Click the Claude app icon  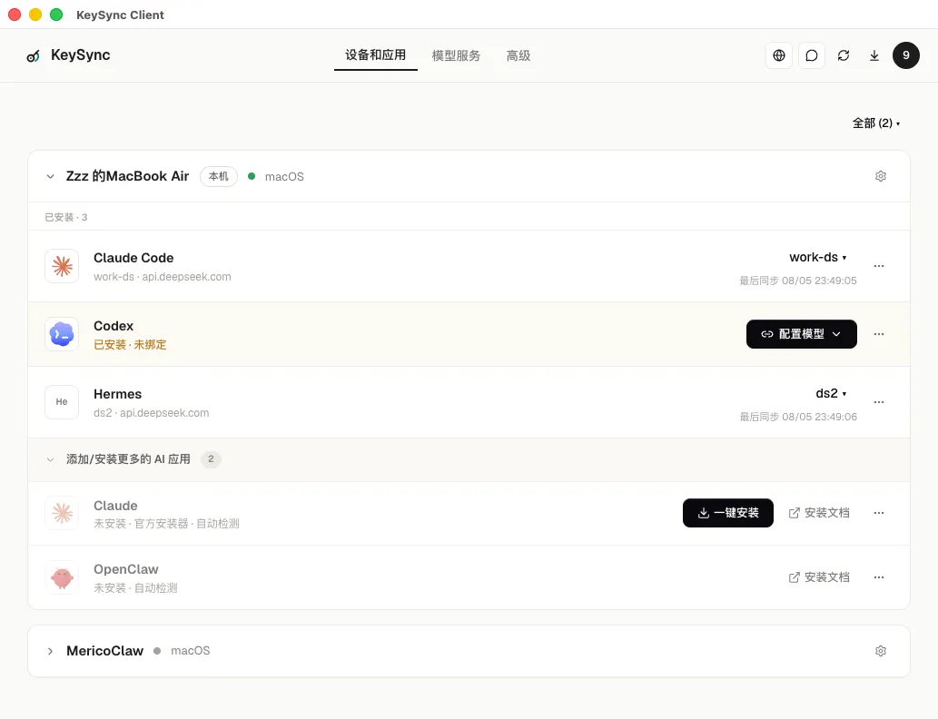click(62, 513)
